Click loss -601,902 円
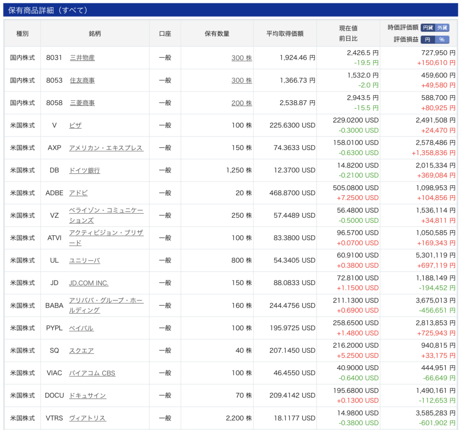462x430 pixels. tap(437, 423)
